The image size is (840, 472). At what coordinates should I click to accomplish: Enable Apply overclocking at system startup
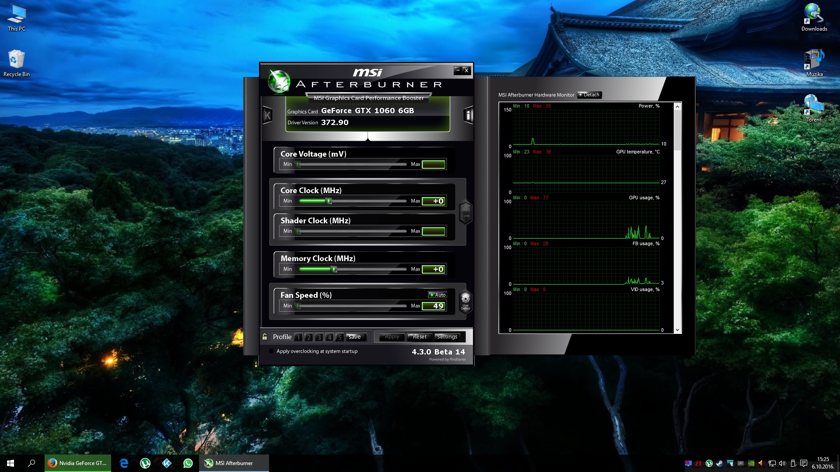[271, 351]
